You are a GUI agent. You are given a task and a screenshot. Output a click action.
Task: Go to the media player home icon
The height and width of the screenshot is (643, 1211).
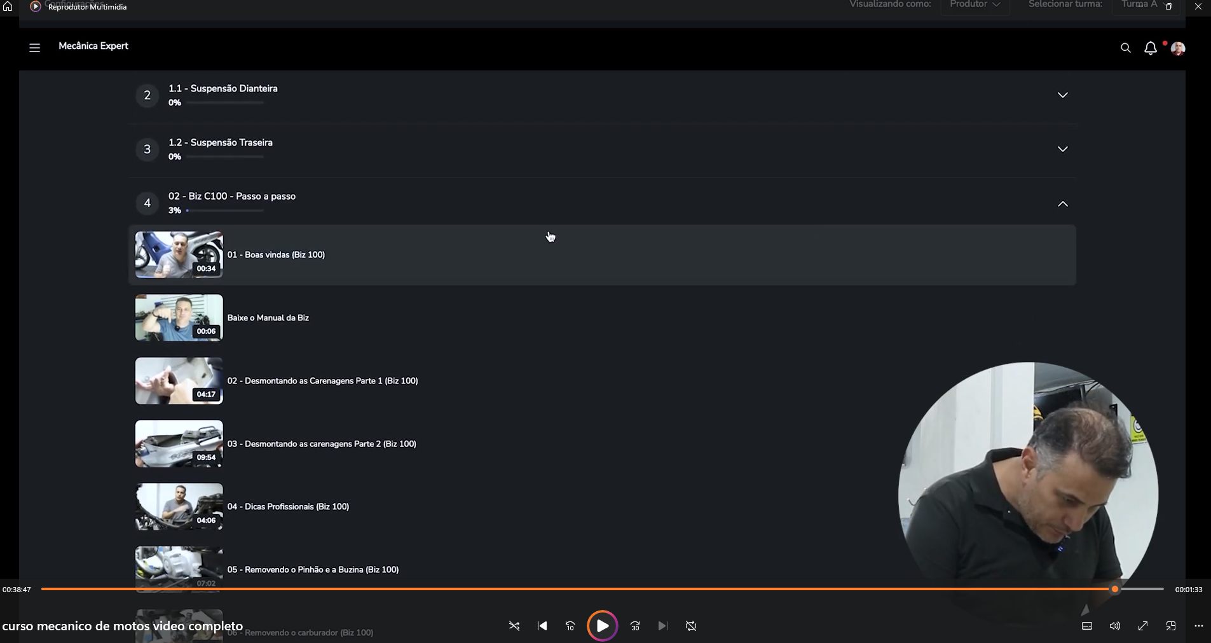click(x=8, y=6)
